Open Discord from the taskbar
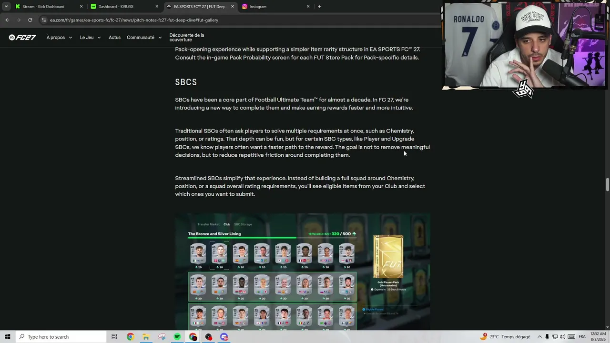Image resolution: width=610 pixels, height=343 pixels. point(224,337)
